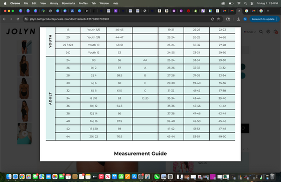
Task: Open the Jolyn account icon
Action: [268, 31]
